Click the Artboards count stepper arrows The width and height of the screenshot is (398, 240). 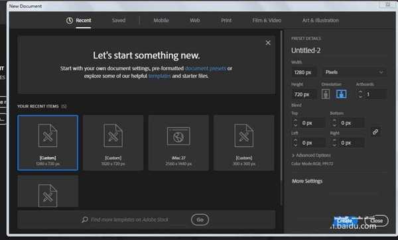point(360,94)
